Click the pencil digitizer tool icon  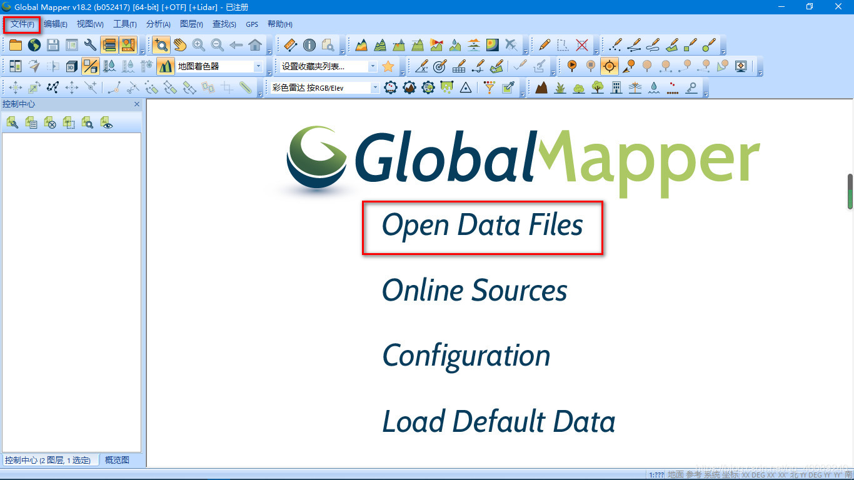coord(545,45)
